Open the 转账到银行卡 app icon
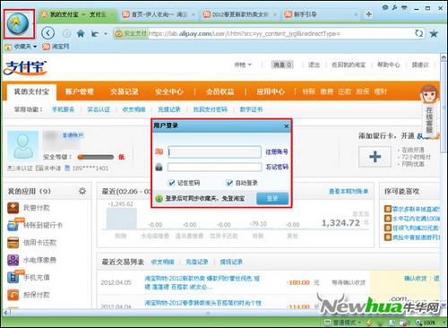The image size is (448, 328). click(13, 225)
